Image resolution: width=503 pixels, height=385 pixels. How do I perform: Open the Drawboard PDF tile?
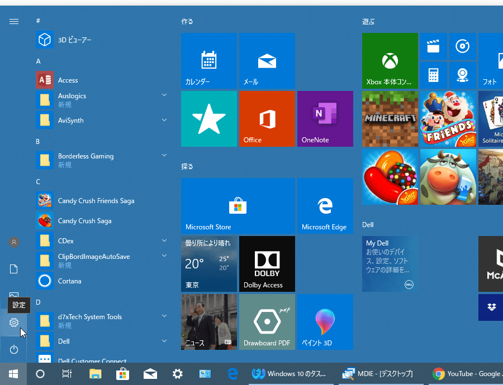tap(267, 322)
